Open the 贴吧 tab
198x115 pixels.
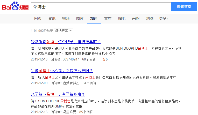(122, 18)
